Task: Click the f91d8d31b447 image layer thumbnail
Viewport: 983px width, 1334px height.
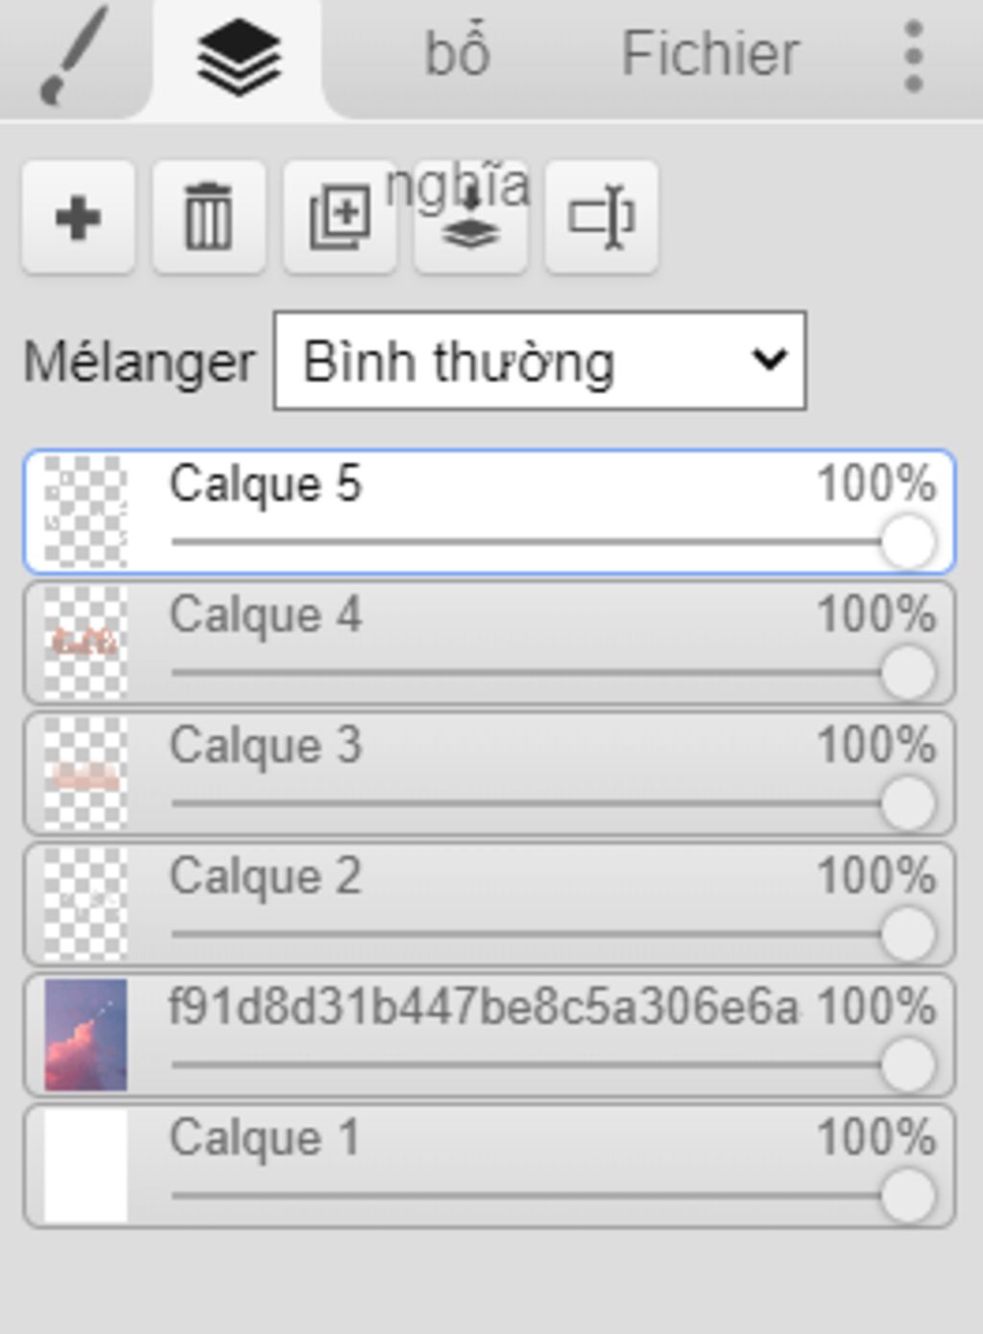Action: [x=85, y=1035]
